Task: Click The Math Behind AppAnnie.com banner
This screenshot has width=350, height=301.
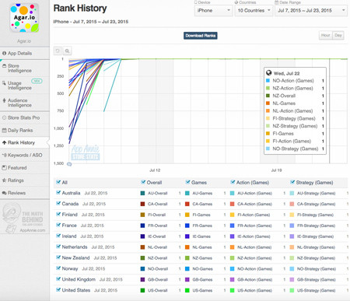Action: (25, 219)
